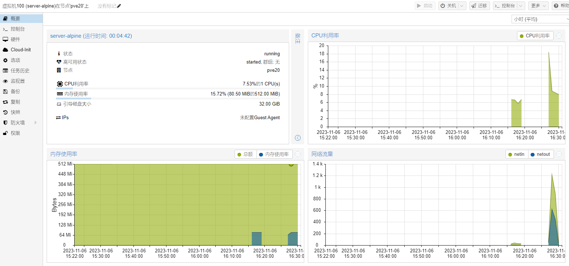569x266 pixels.
Task: Click the network chart undo zoom icon
Action: pyautogui.click(x=559, y=154)
